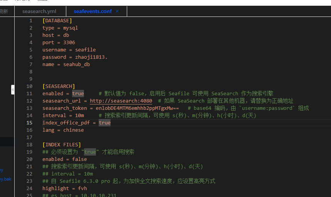Viewport: 331px width, 197px height.
Task: Switch to the seasearch.yml tab
Action: 39,12
